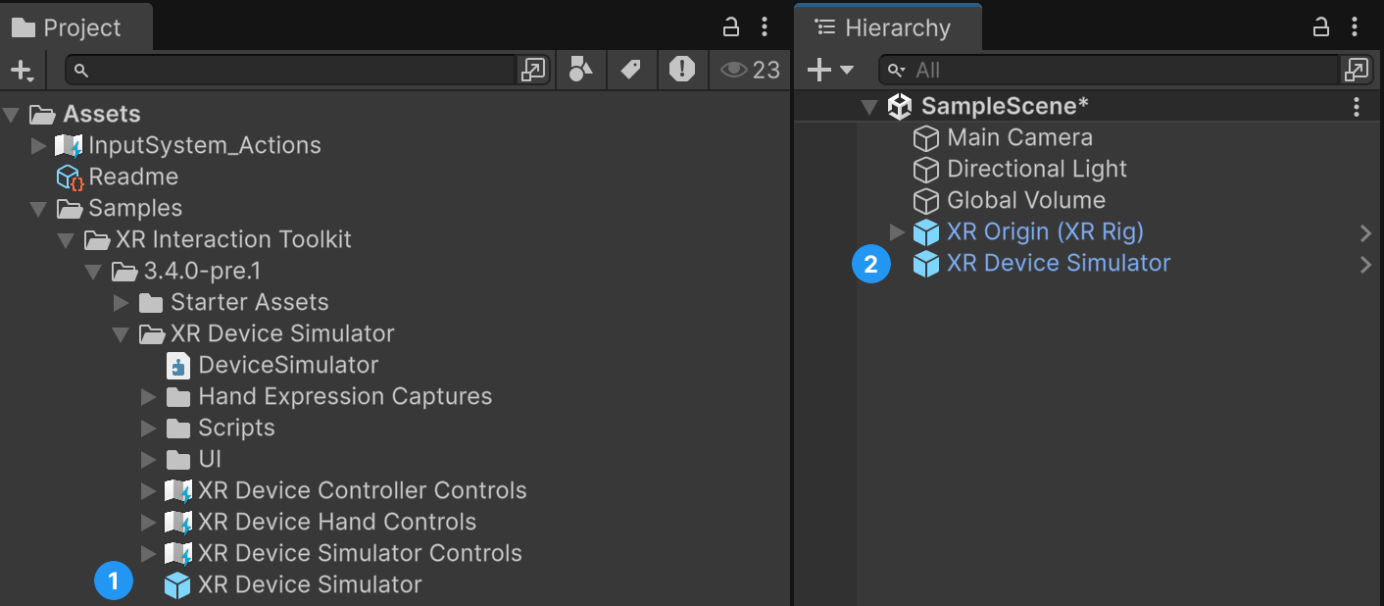Click into the Hierarchy search field
Screen dimensions: 1384x606
[x=1108, y=70]
